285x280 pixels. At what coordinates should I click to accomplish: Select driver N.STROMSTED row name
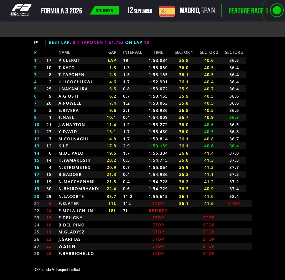[74, 167]
